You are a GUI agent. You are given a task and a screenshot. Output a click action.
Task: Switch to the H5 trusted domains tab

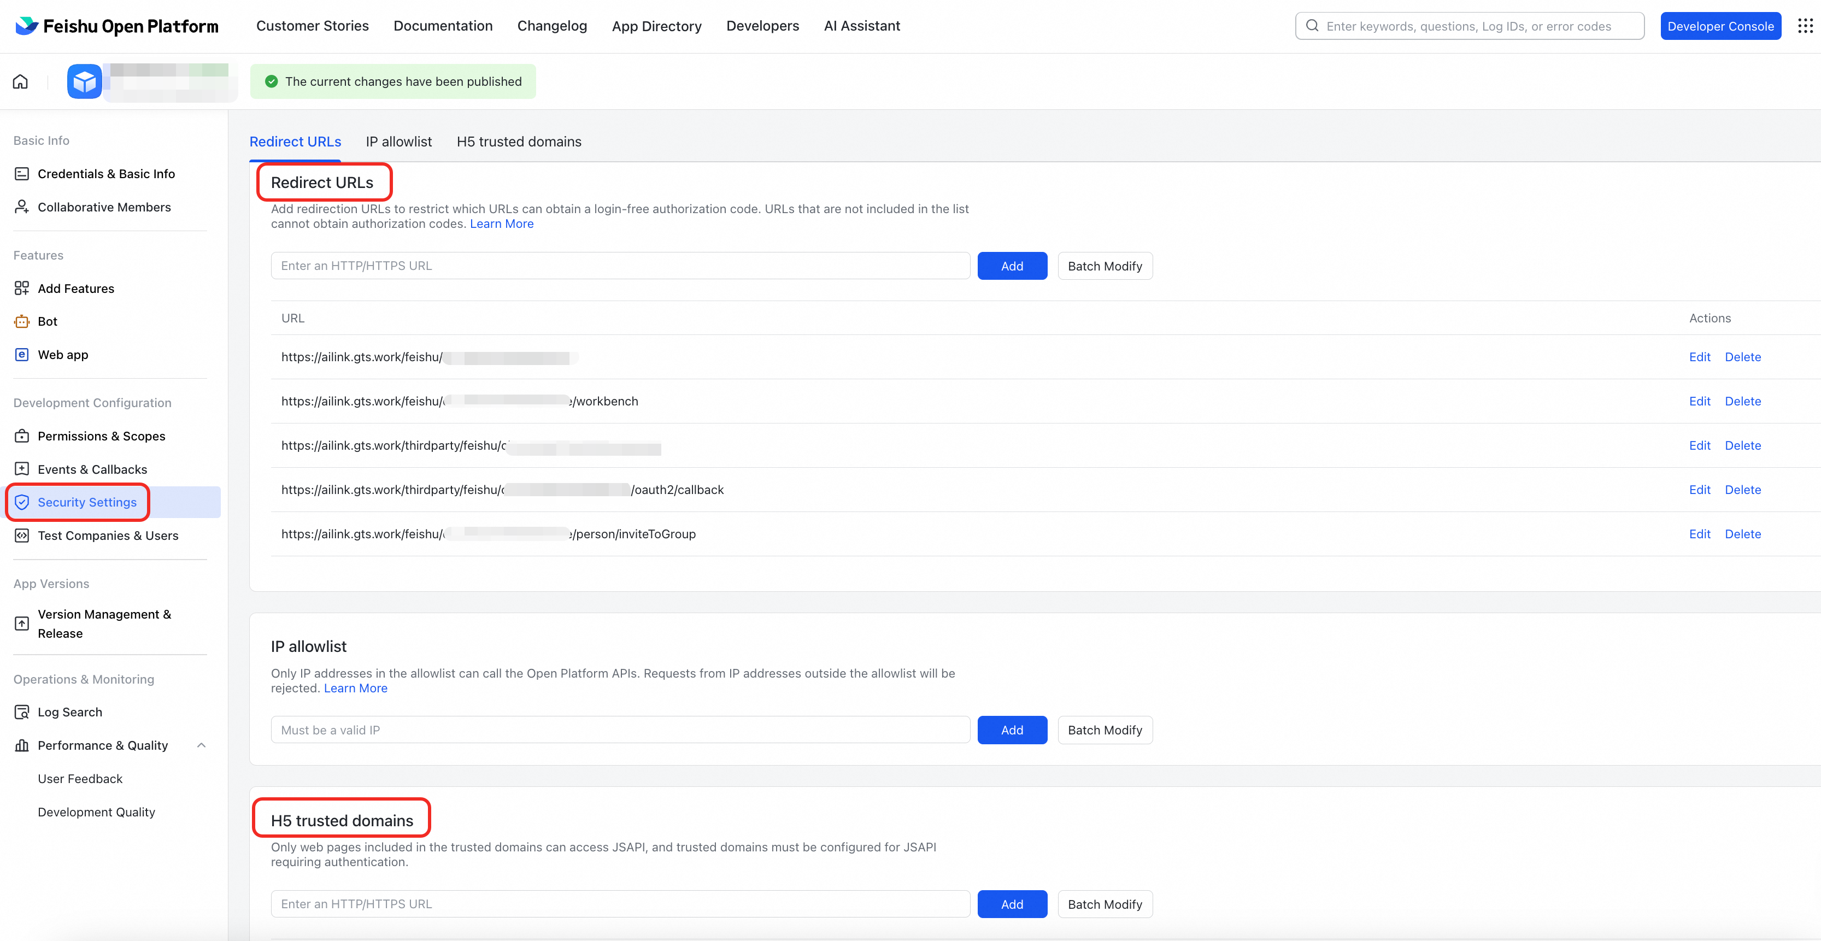point(519,142)
